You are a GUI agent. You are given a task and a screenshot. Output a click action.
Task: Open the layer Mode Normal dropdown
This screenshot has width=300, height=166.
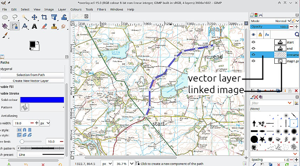coord(271,21)
